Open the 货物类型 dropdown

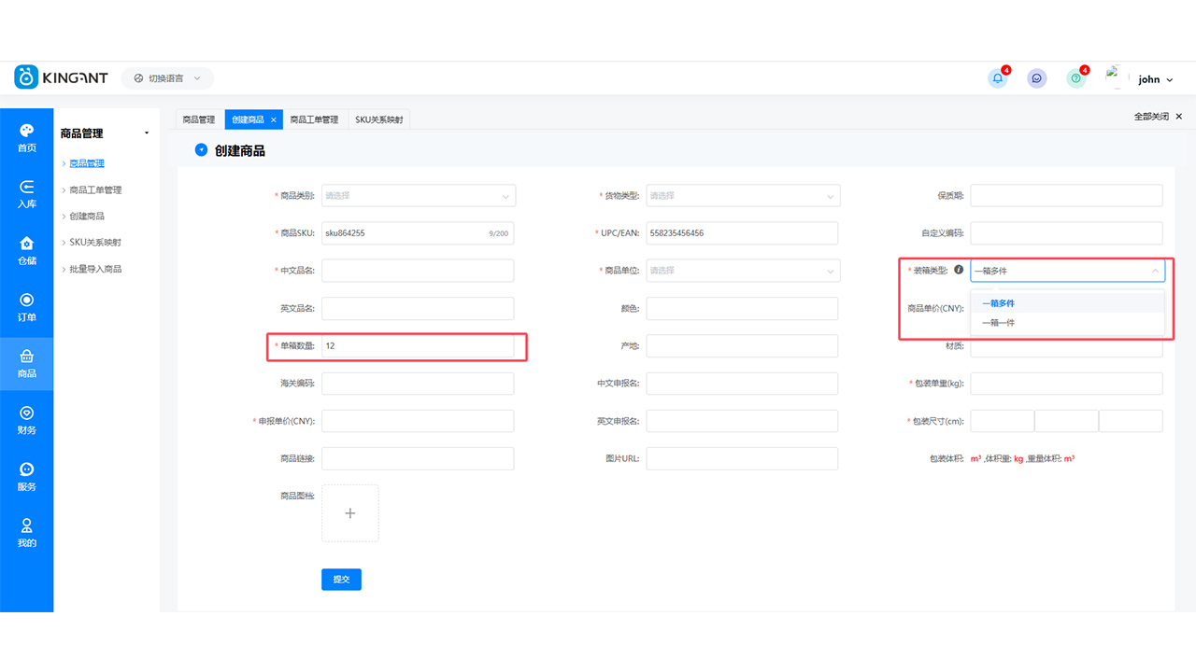coord(743,196)
